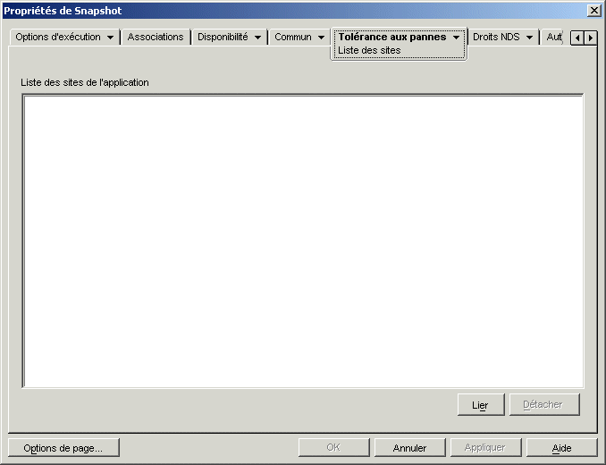606x465 pixels.
Task: Click the partially hidden Aut tab
Action: pyautogui.click(x=554, y=37)
